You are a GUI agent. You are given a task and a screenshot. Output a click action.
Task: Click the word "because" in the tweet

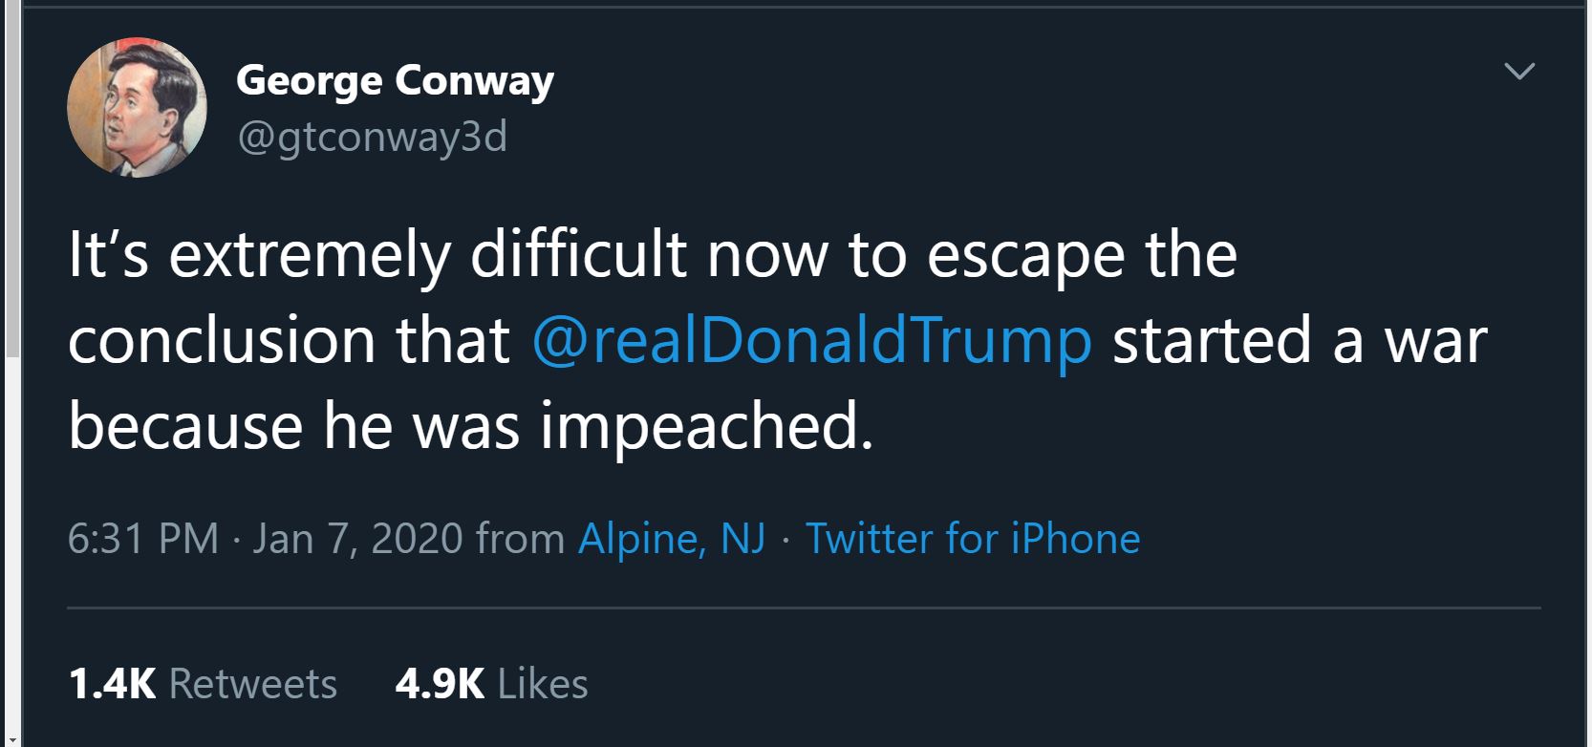point(185,426)
